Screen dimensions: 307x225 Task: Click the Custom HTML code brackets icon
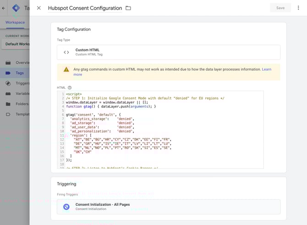pos(66,52)
